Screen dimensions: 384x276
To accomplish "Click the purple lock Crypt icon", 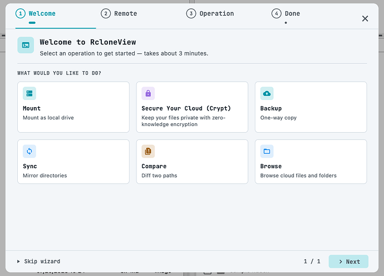I will [x=148, y=93].
